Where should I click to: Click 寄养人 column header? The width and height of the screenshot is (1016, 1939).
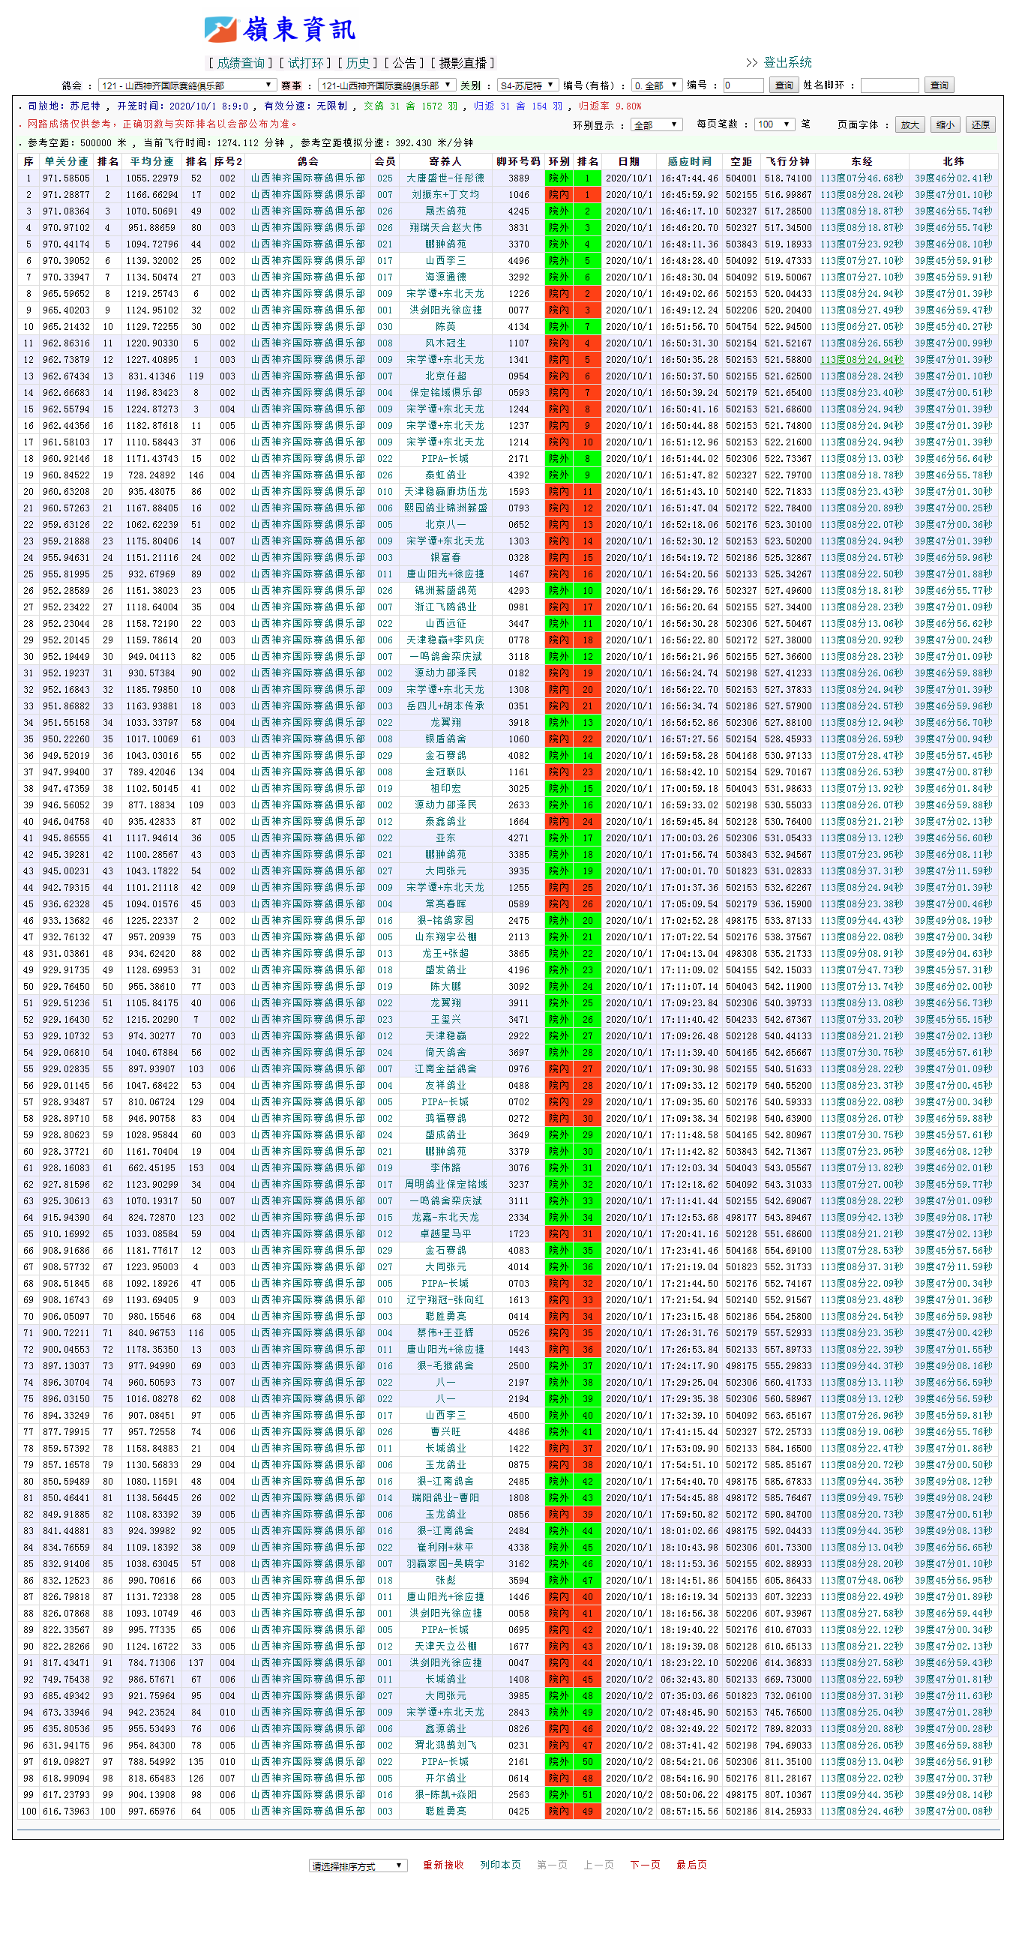pyautogui.click(x=445, y=161)
